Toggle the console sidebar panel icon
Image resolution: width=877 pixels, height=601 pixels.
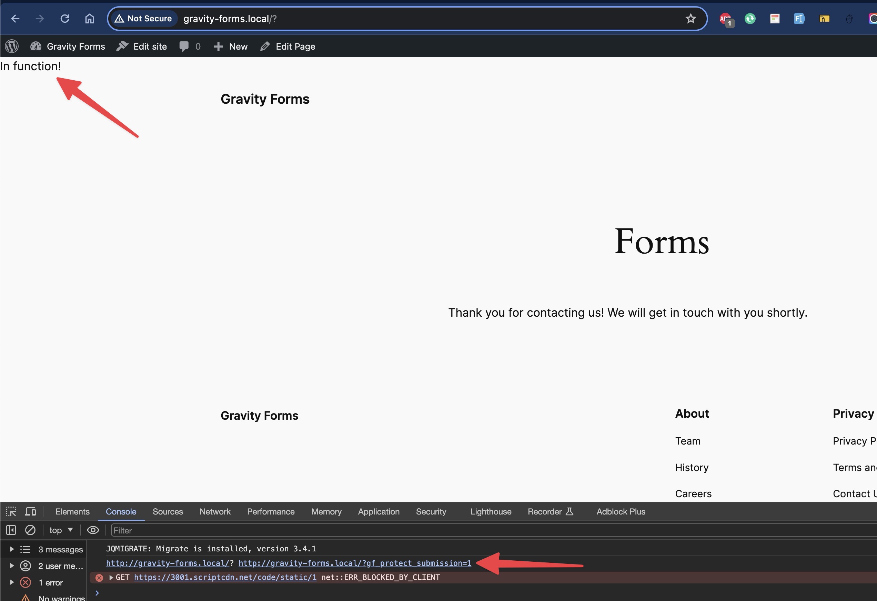pos(11,530)
